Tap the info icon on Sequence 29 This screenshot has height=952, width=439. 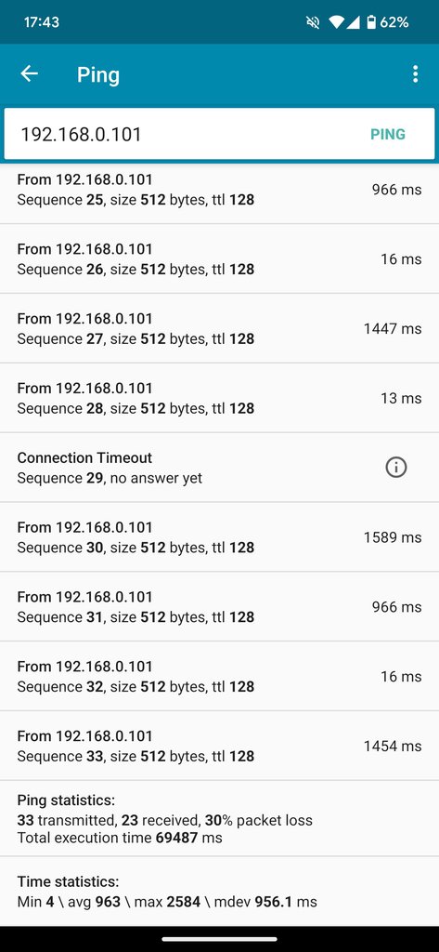click(396, 468)
